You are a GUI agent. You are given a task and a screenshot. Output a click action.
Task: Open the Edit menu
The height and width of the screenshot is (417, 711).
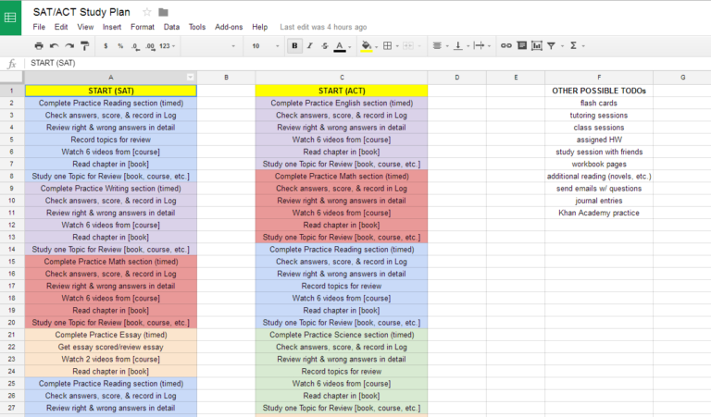pos(61,27)
